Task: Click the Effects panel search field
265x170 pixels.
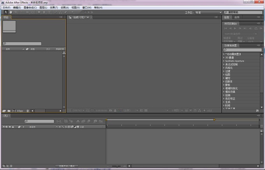Action: pos(242,50)
